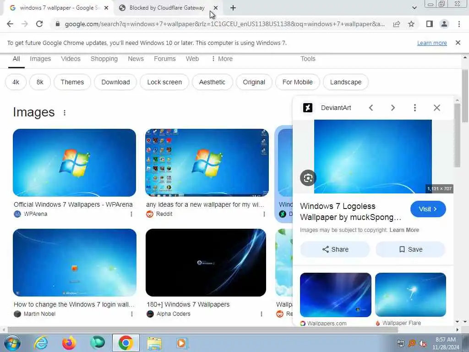This screenshot has width=469, height=352.
Task: Open options for Martin Nobel result
Action: [132, 314]
